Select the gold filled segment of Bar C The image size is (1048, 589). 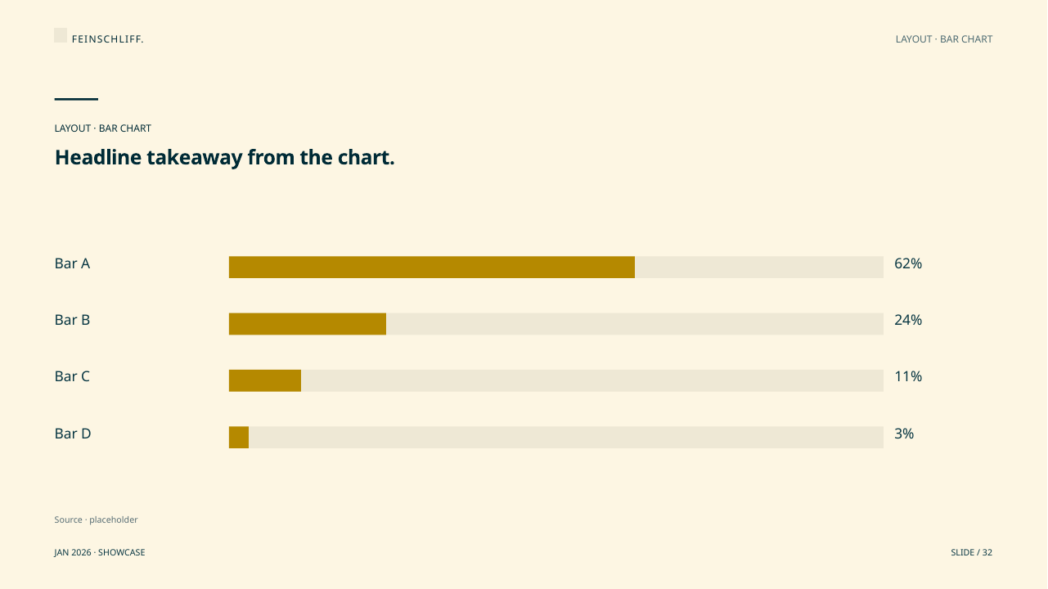click(x=265, y=380)
